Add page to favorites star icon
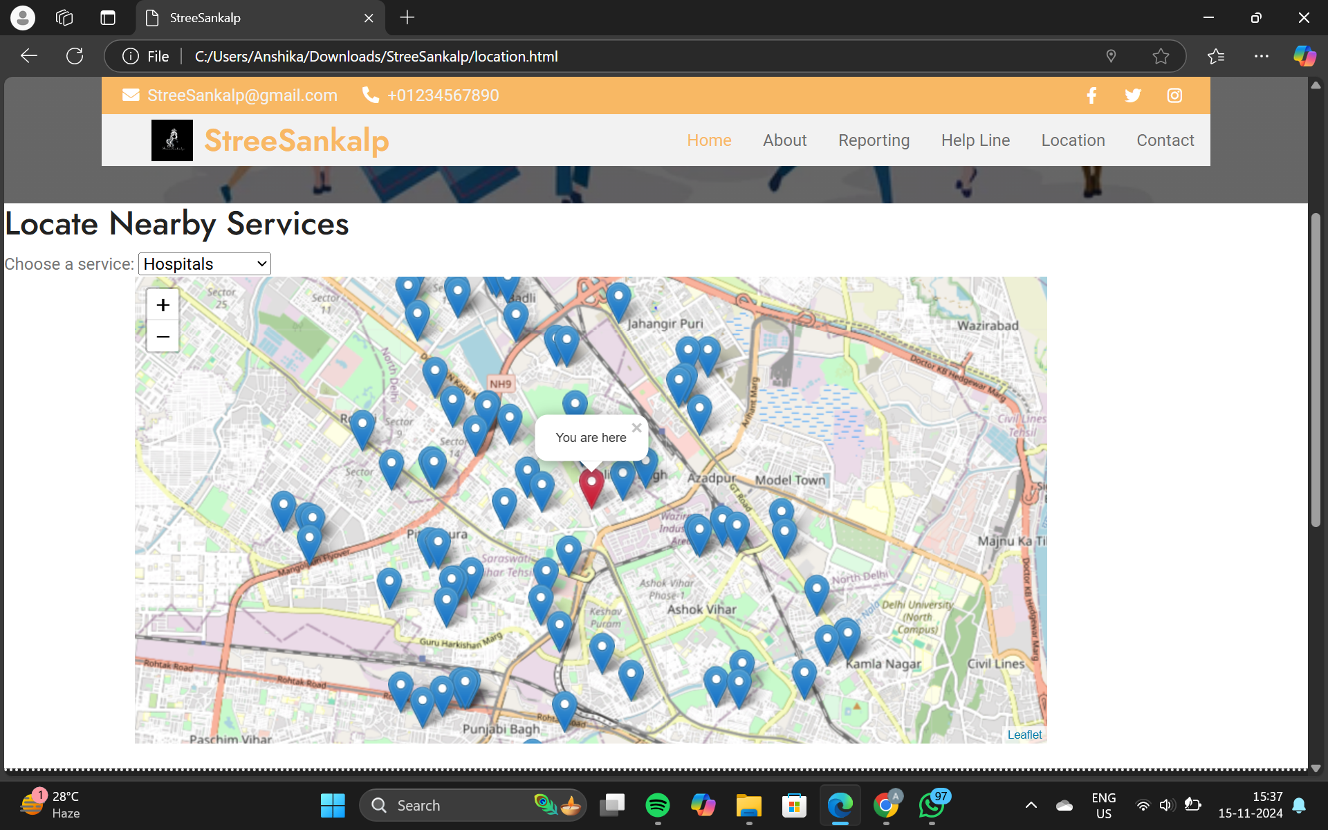The height and width of the screenshot is (830, 1328). point(1161,56)
